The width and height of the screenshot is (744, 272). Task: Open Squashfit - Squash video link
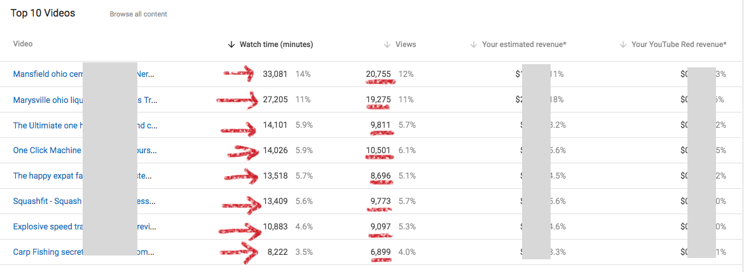click(84, 201)
